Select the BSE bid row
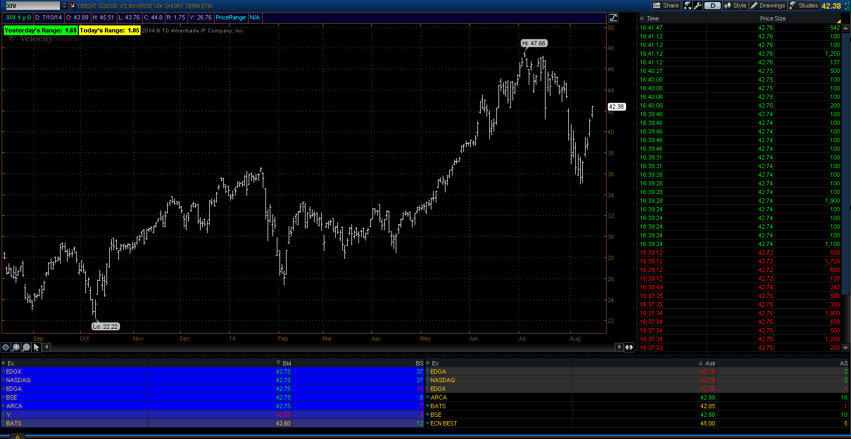This screenshot has width=851, height=439. pos(212,397)
